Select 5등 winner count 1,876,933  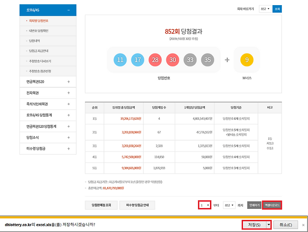tap(159, 168)
